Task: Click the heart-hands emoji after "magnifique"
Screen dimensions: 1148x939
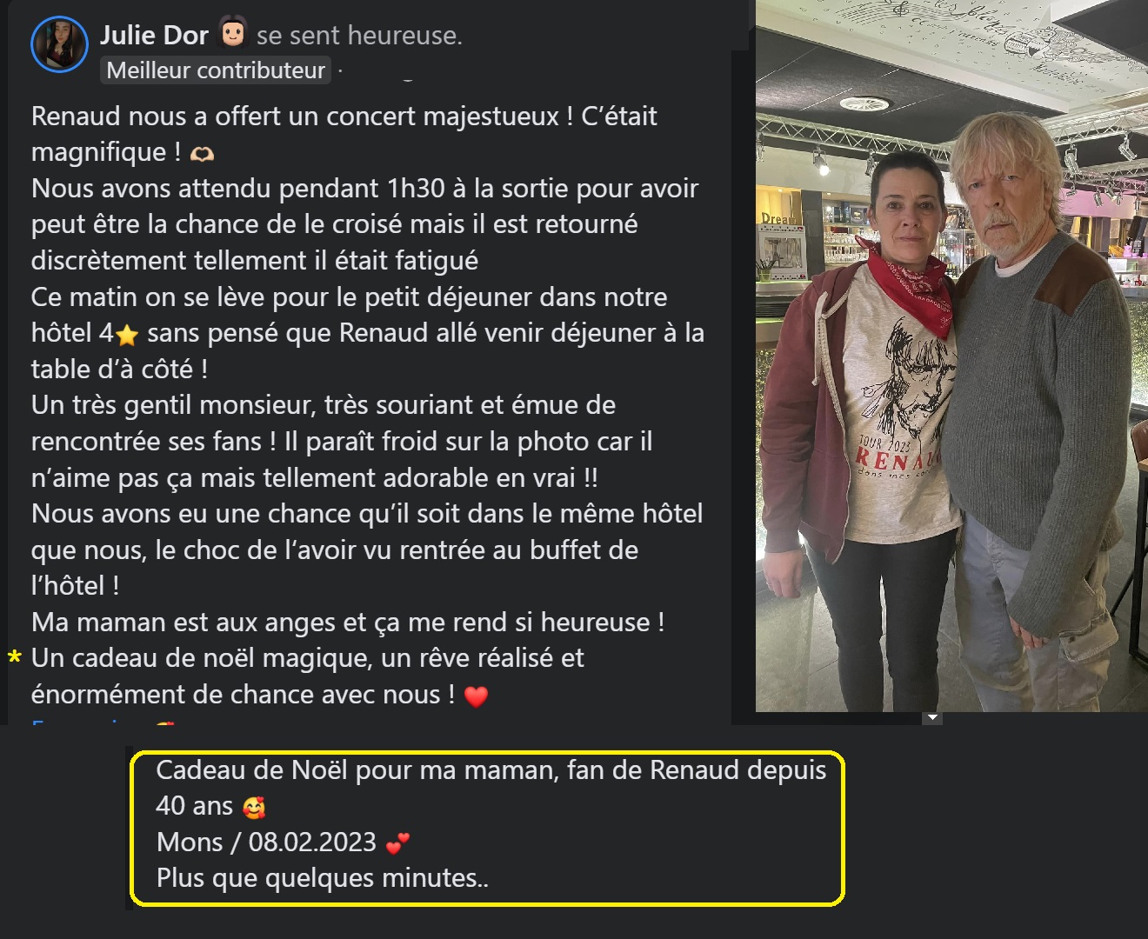Action: click(x=202, y=154)
